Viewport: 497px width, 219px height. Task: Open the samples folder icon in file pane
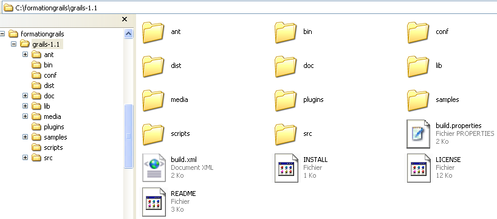click(x=418, y=100)
